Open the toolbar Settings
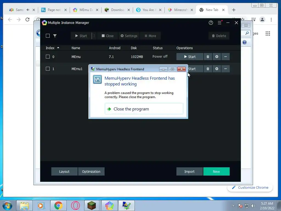 pyautogui.click(x=129, y=36)
